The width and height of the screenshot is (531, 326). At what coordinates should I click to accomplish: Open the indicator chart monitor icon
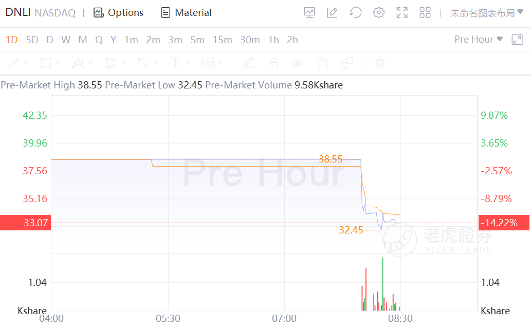(309, 13)
